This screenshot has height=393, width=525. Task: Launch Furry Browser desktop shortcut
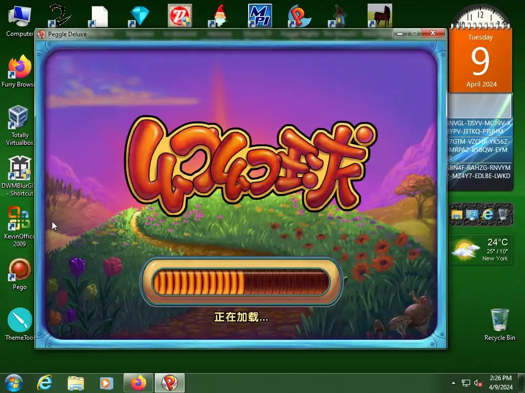pos(18,71)
